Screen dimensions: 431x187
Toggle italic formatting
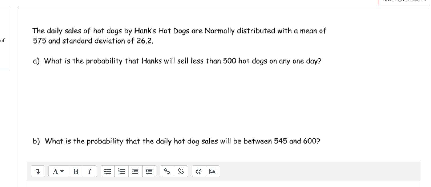pos(90,171)
